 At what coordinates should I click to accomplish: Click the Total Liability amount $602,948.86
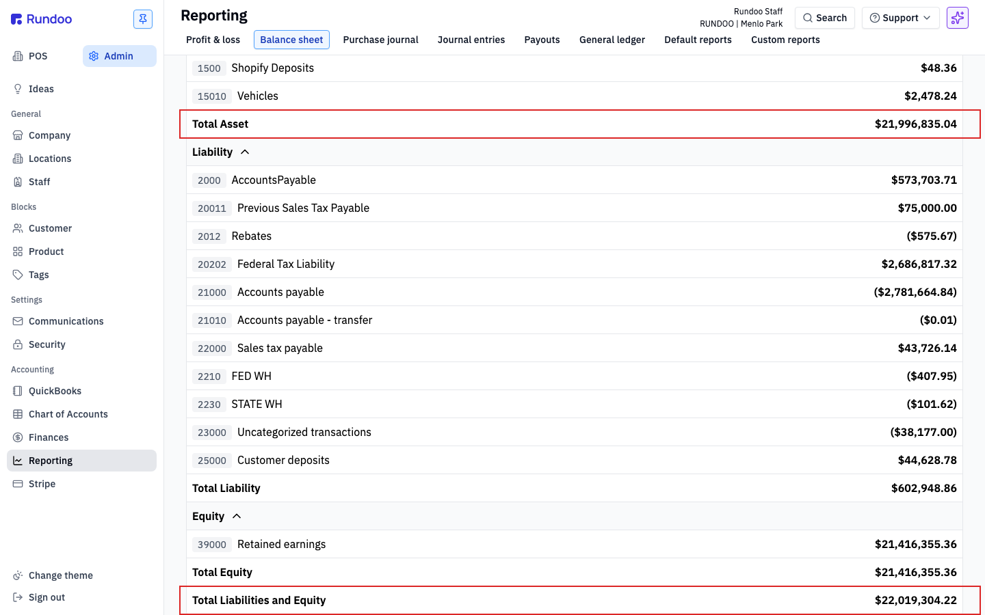(x=923, y=488)
